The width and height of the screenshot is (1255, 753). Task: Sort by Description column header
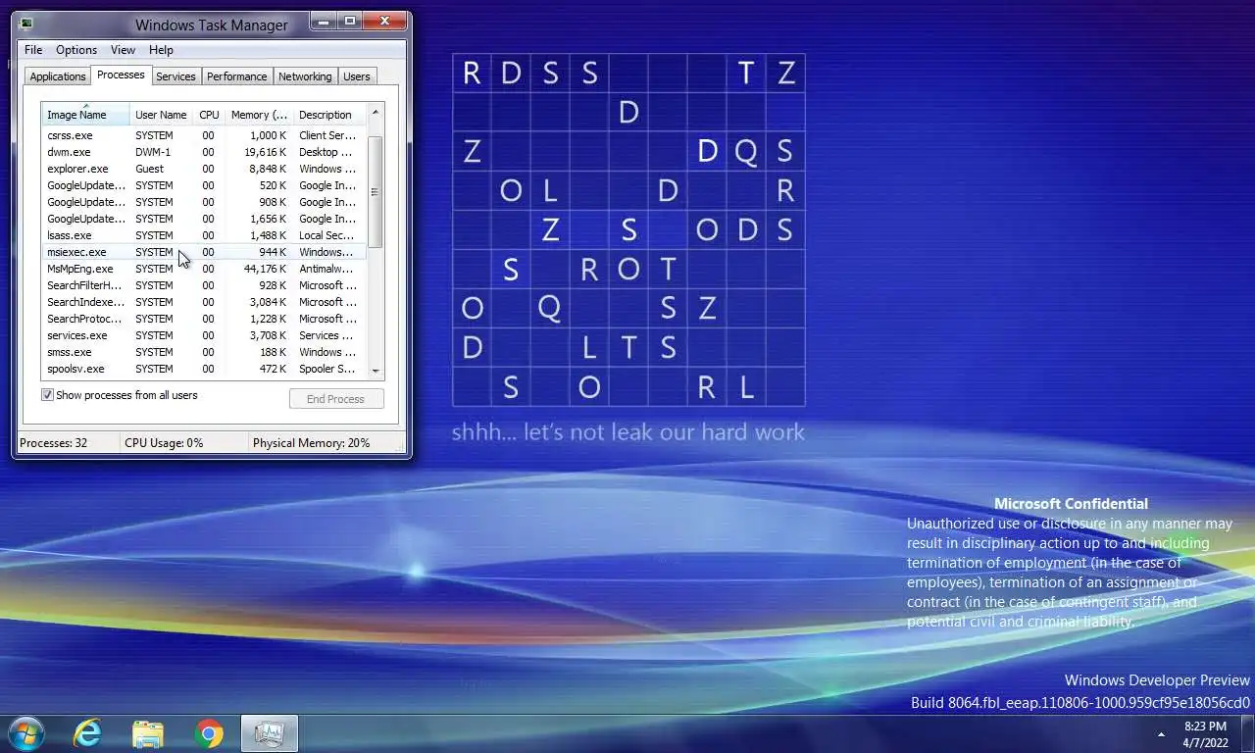coord(329,115)
